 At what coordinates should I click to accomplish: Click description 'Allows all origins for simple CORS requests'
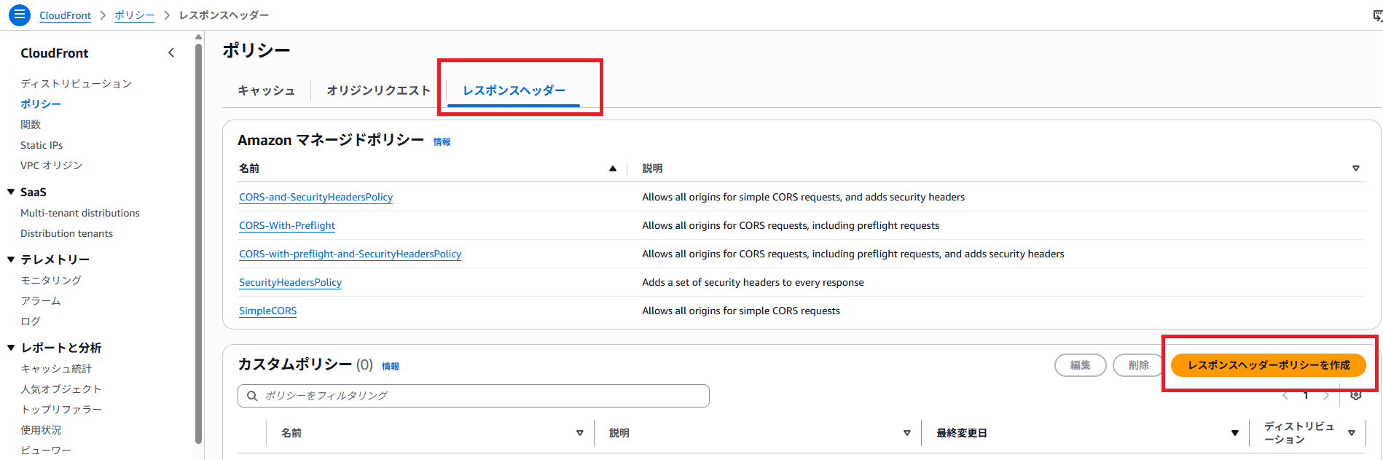point(741,311)
